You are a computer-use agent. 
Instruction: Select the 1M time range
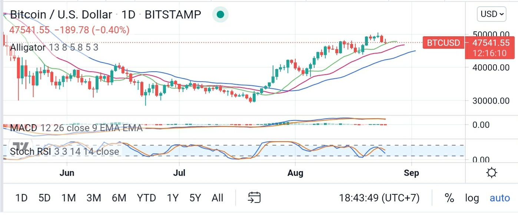pos(69,198)
